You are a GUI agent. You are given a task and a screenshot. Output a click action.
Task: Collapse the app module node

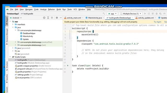point(10,21)
